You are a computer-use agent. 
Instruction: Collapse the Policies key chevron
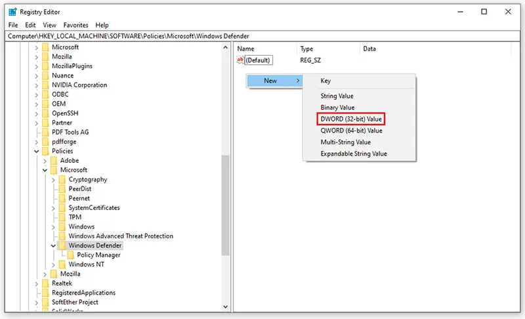(37, 152)
